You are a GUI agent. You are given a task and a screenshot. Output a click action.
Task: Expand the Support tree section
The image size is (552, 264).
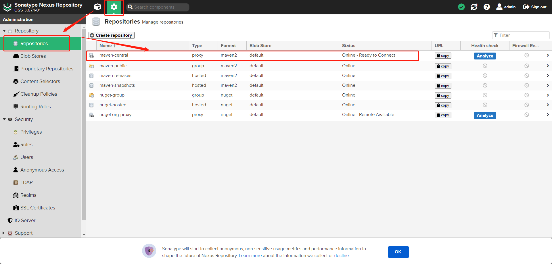tap(4, 233)
